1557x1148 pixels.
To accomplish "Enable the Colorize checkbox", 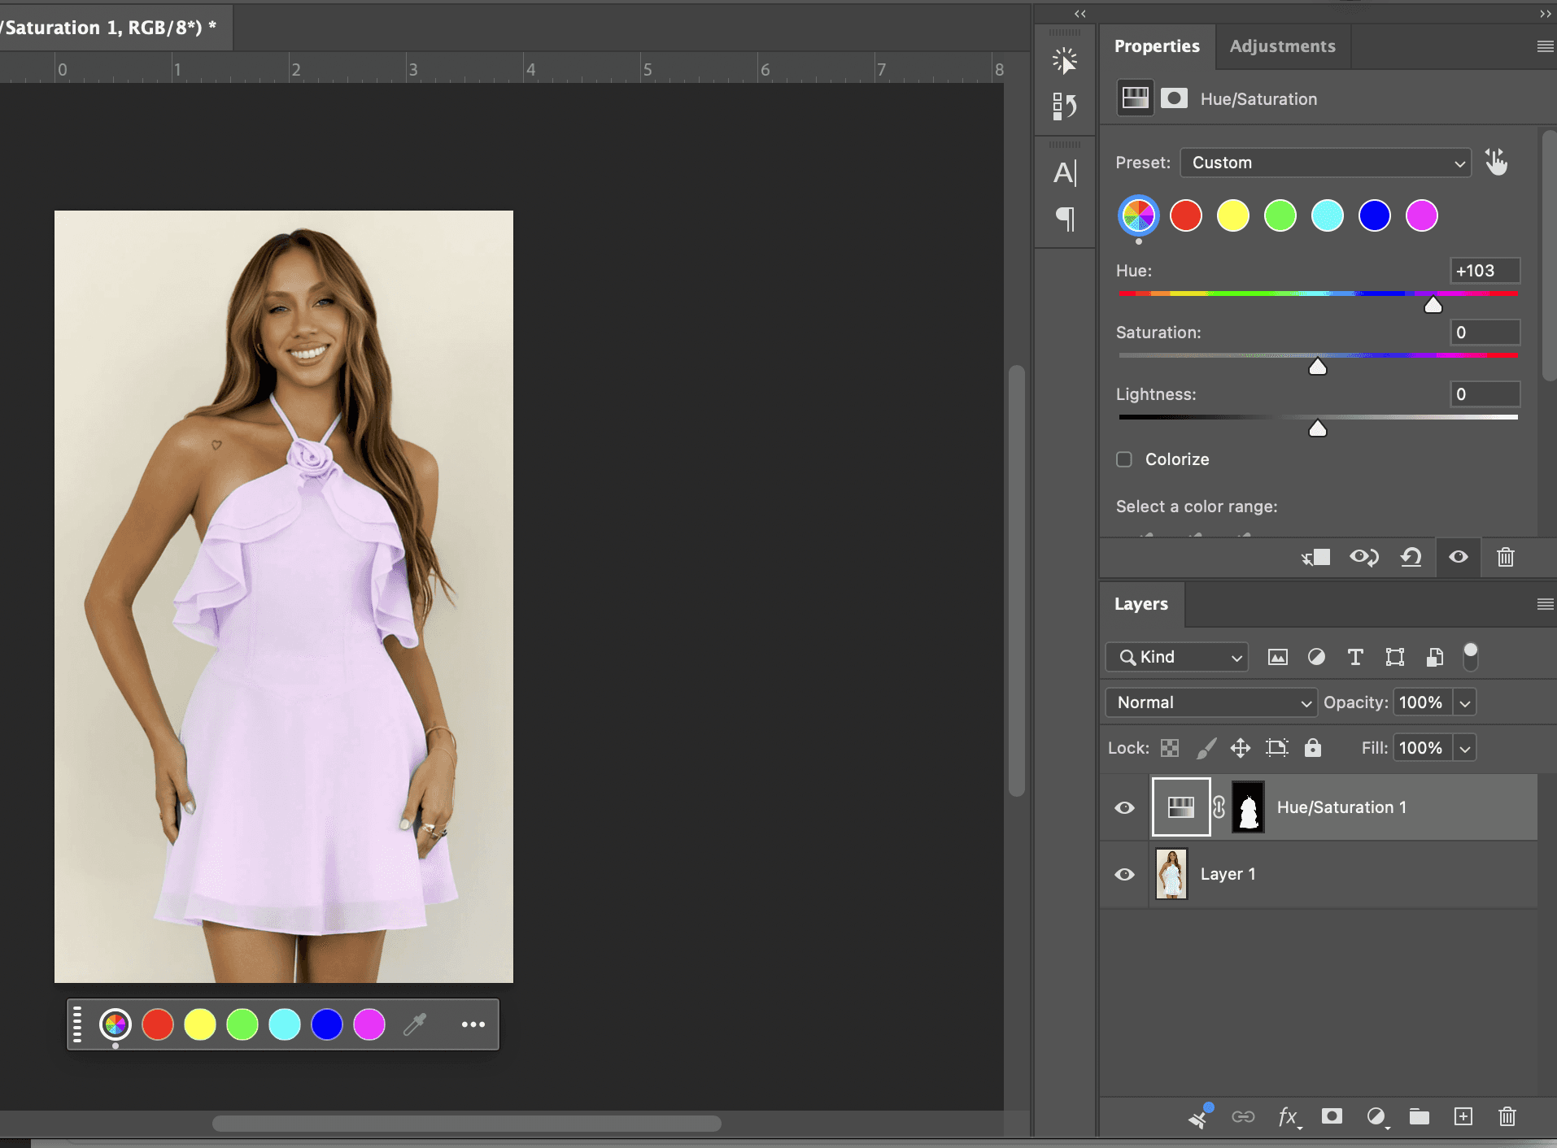I will click(x=1124, y=459).
